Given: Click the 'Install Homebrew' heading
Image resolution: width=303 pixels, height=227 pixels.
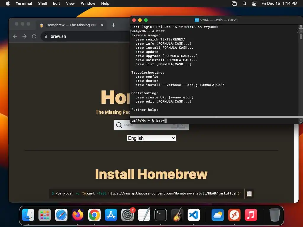Looking at the screenshot, I should (151, 174).
